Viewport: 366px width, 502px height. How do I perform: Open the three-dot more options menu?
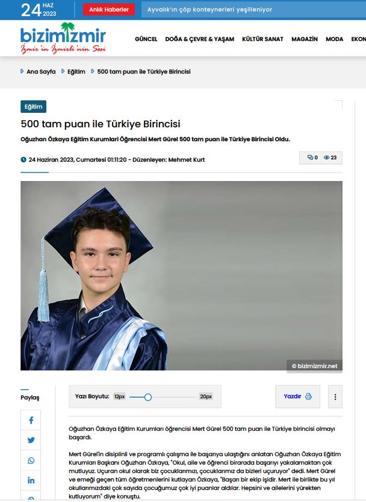coord(335,396)
